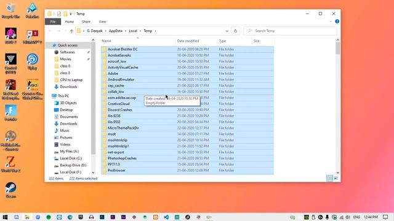Open Visual Studio Code from taskbar
The width and height of the screenshot is (394, 221).
tap(166, 217)
